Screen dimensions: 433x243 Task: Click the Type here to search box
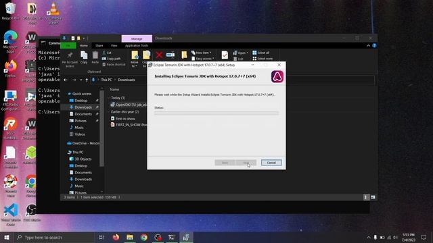click(x=54, y=237)
